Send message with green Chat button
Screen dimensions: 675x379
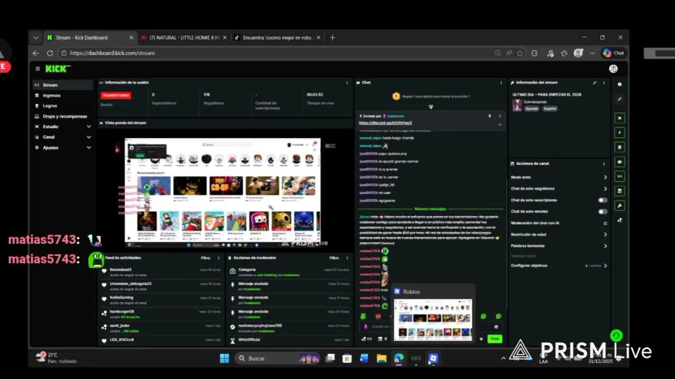[495, 339]
